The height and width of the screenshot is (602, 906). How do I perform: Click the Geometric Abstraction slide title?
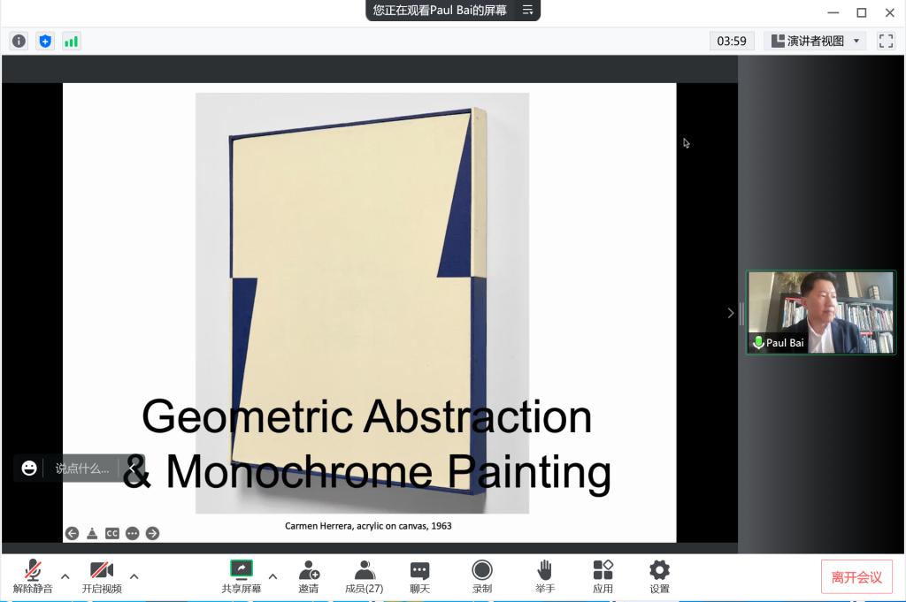click(367, 416)
